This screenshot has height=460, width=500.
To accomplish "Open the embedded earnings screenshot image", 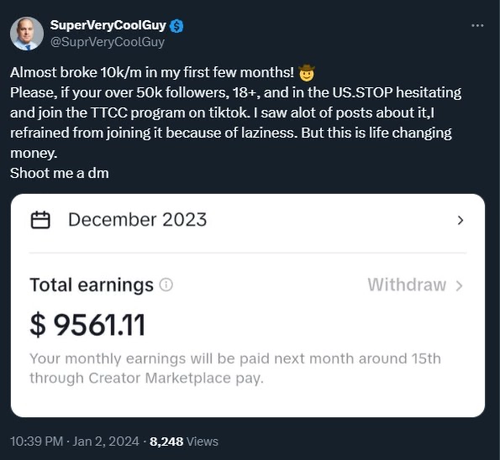I will [x=248, y=306].
